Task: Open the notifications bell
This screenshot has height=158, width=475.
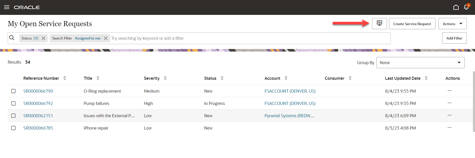Action: [466, 7]
